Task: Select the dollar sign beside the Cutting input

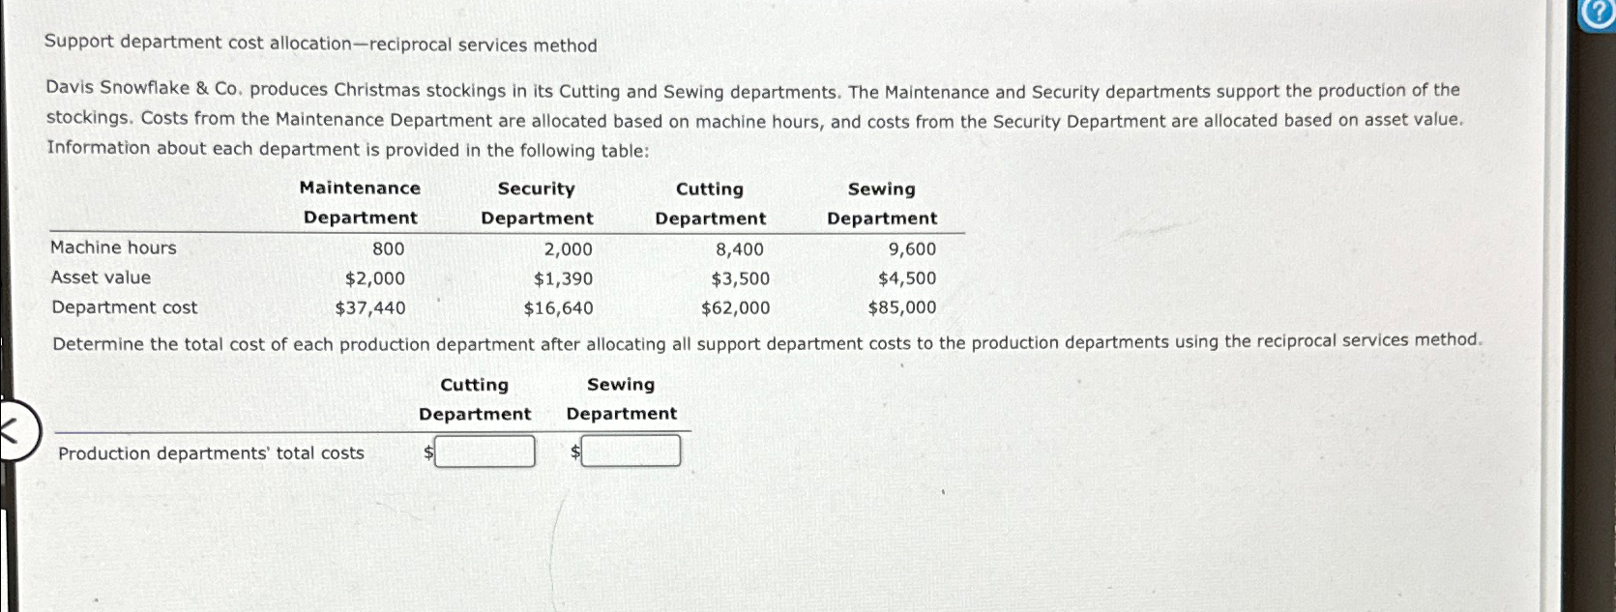Action: click(x=427, y=451)
